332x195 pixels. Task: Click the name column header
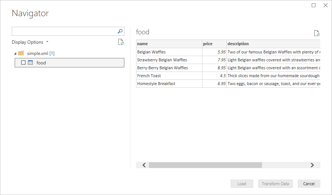point(169,44)
